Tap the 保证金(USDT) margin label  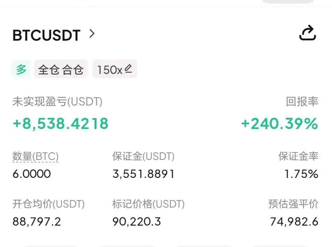pos(143,157)
